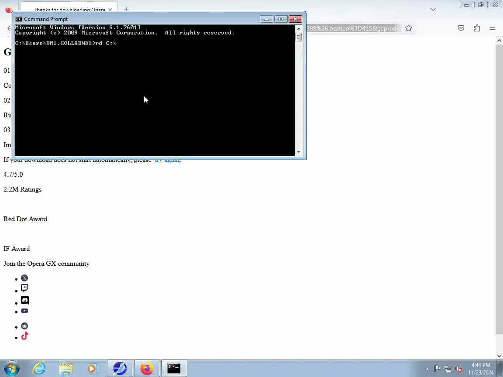Open the Reddit community icon

24,326
